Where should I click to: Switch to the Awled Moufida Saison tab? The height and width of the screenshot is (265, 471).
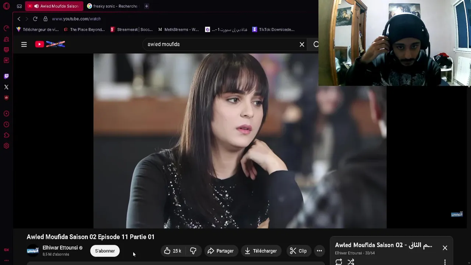click(54, 6)
